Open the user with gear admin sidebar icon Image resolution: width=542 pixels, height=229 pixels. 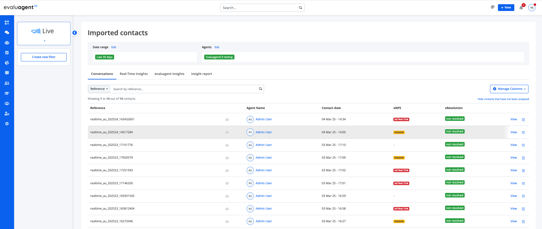[7, 114]
